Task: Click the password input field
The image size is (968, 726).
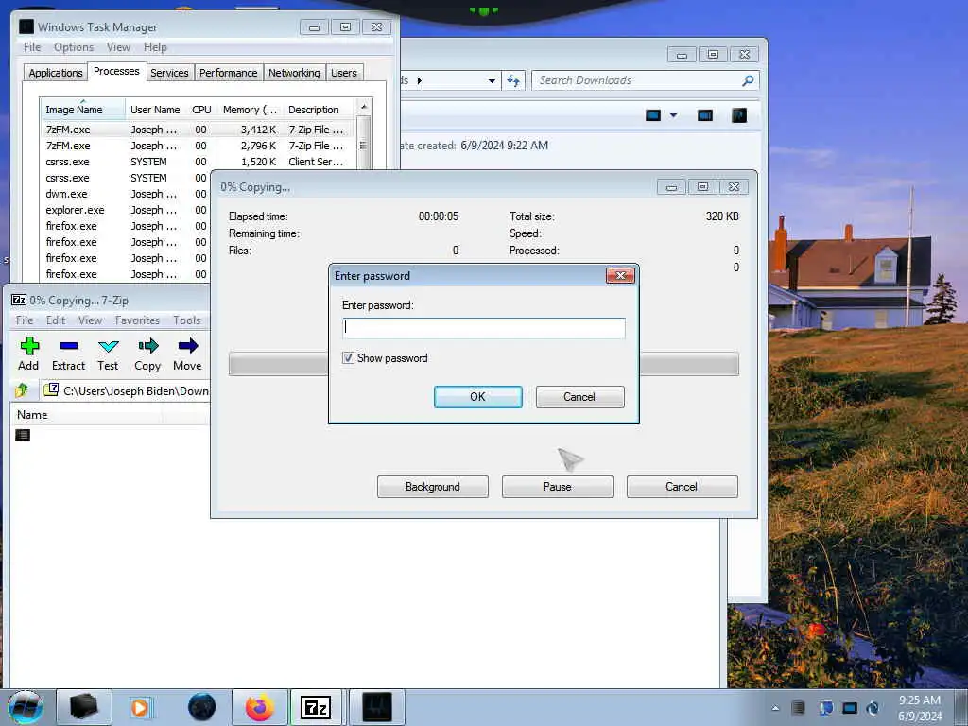Action: [x=484, y=328]
